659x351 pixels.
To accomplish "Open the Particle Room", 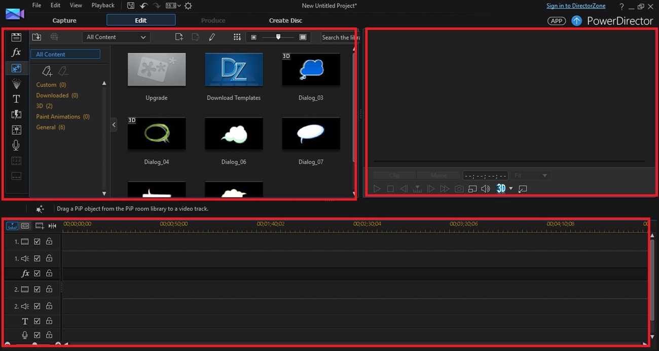I will pyautogui.click(x=16, y=84).
